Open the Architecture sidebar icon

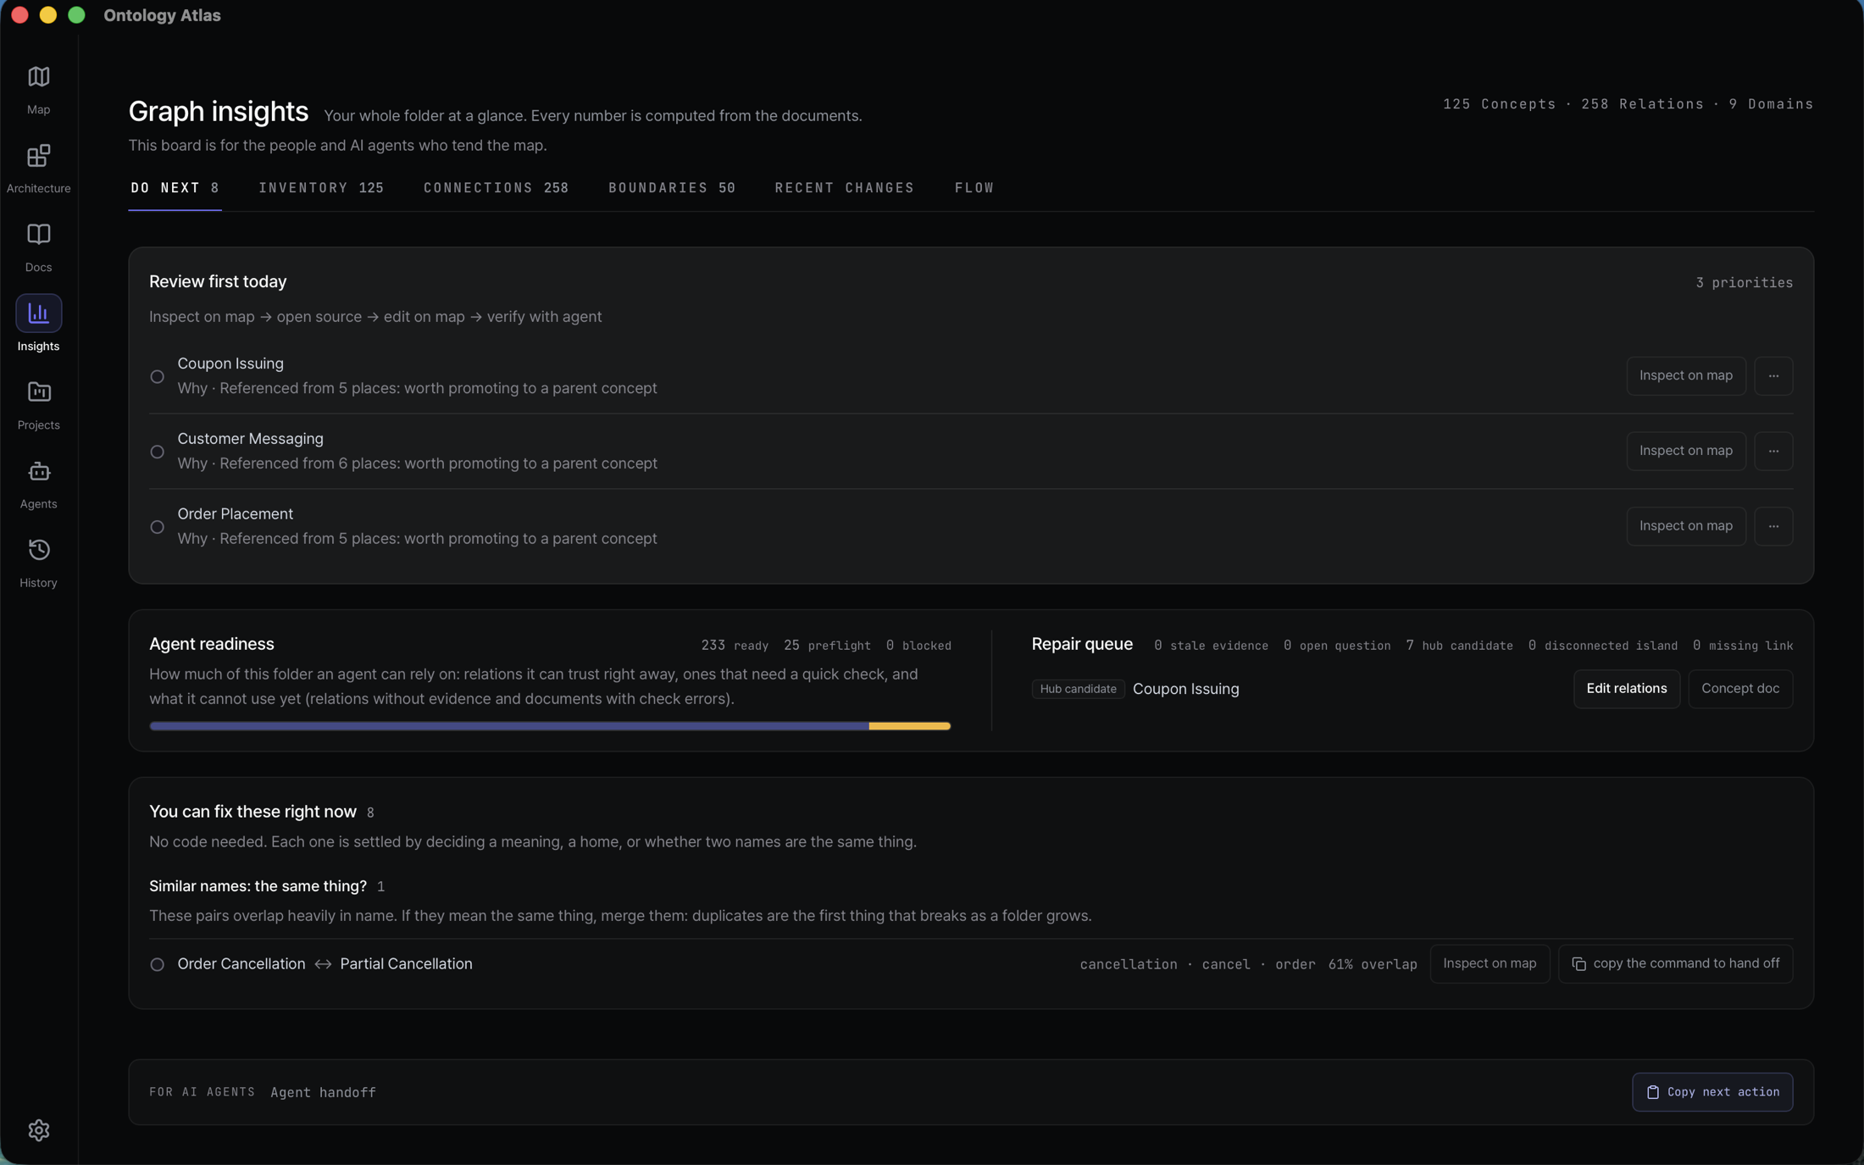click(x=38, y=155)
